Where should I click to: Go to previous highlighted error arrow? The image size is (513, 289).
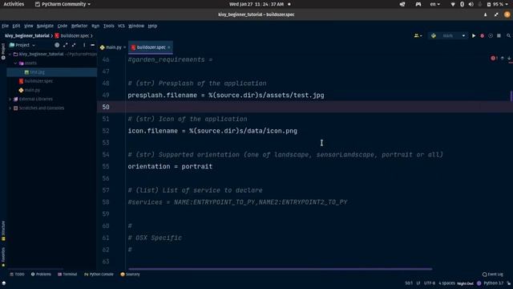coord(503,59)
